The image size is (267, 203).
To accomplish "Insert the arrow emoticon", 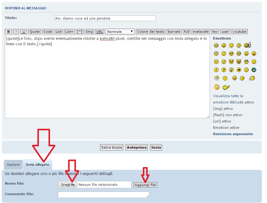I will click(x=239, y=70).
